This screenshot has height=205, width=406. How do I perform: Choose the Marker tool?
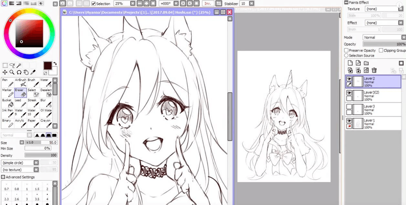coord(7,93)
